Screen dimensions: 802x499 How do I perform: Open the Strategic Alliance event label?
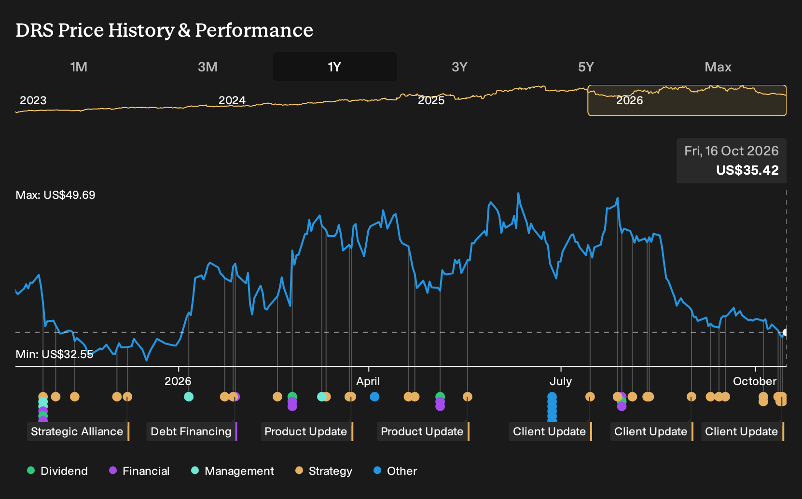point(78,431)
